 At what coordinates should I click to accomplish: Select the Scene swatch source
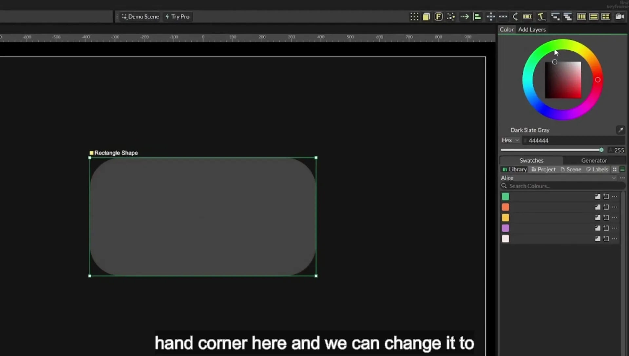click(571, 169)
